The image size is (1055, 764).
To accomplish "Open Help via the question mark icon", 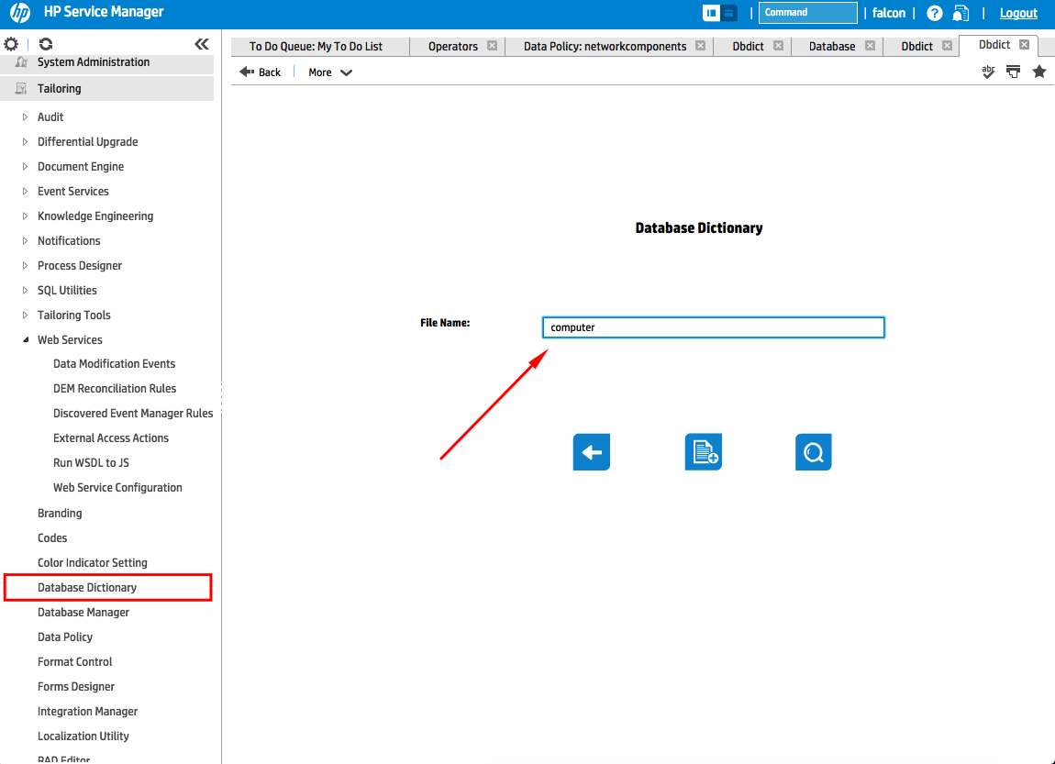I will click(933, 12).
